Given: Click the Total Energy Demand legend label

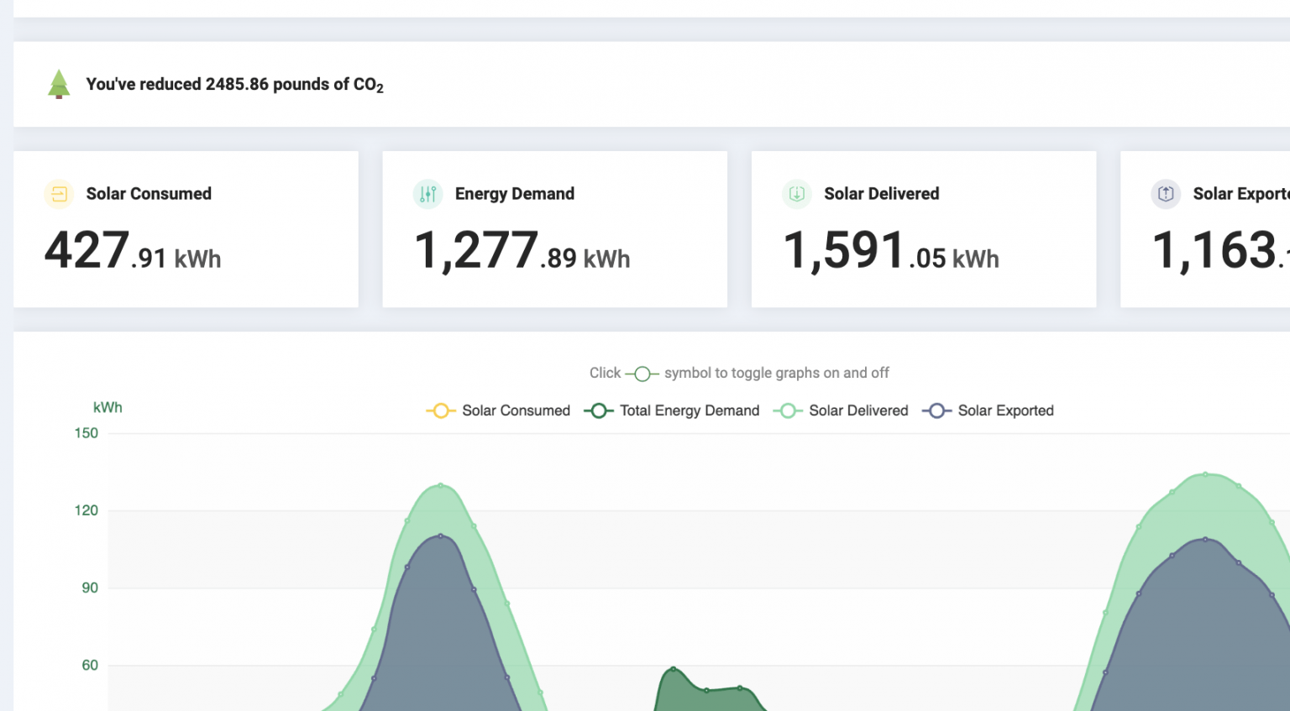Looking at the screenshot, I should point(690,410).
